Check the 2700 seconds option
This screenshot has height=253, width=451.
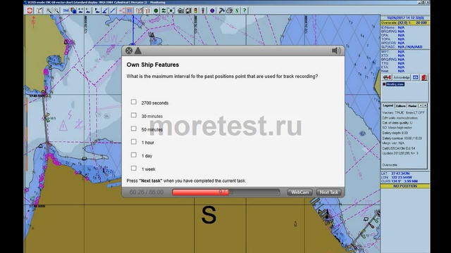pos(134,102)
